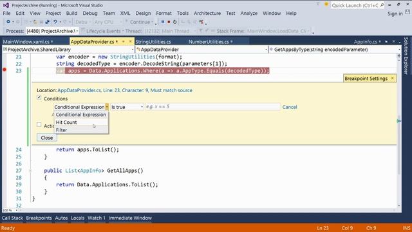Toggle the Actions checkbox
This screenshot has width=412, height=232.
click(39, 124)
